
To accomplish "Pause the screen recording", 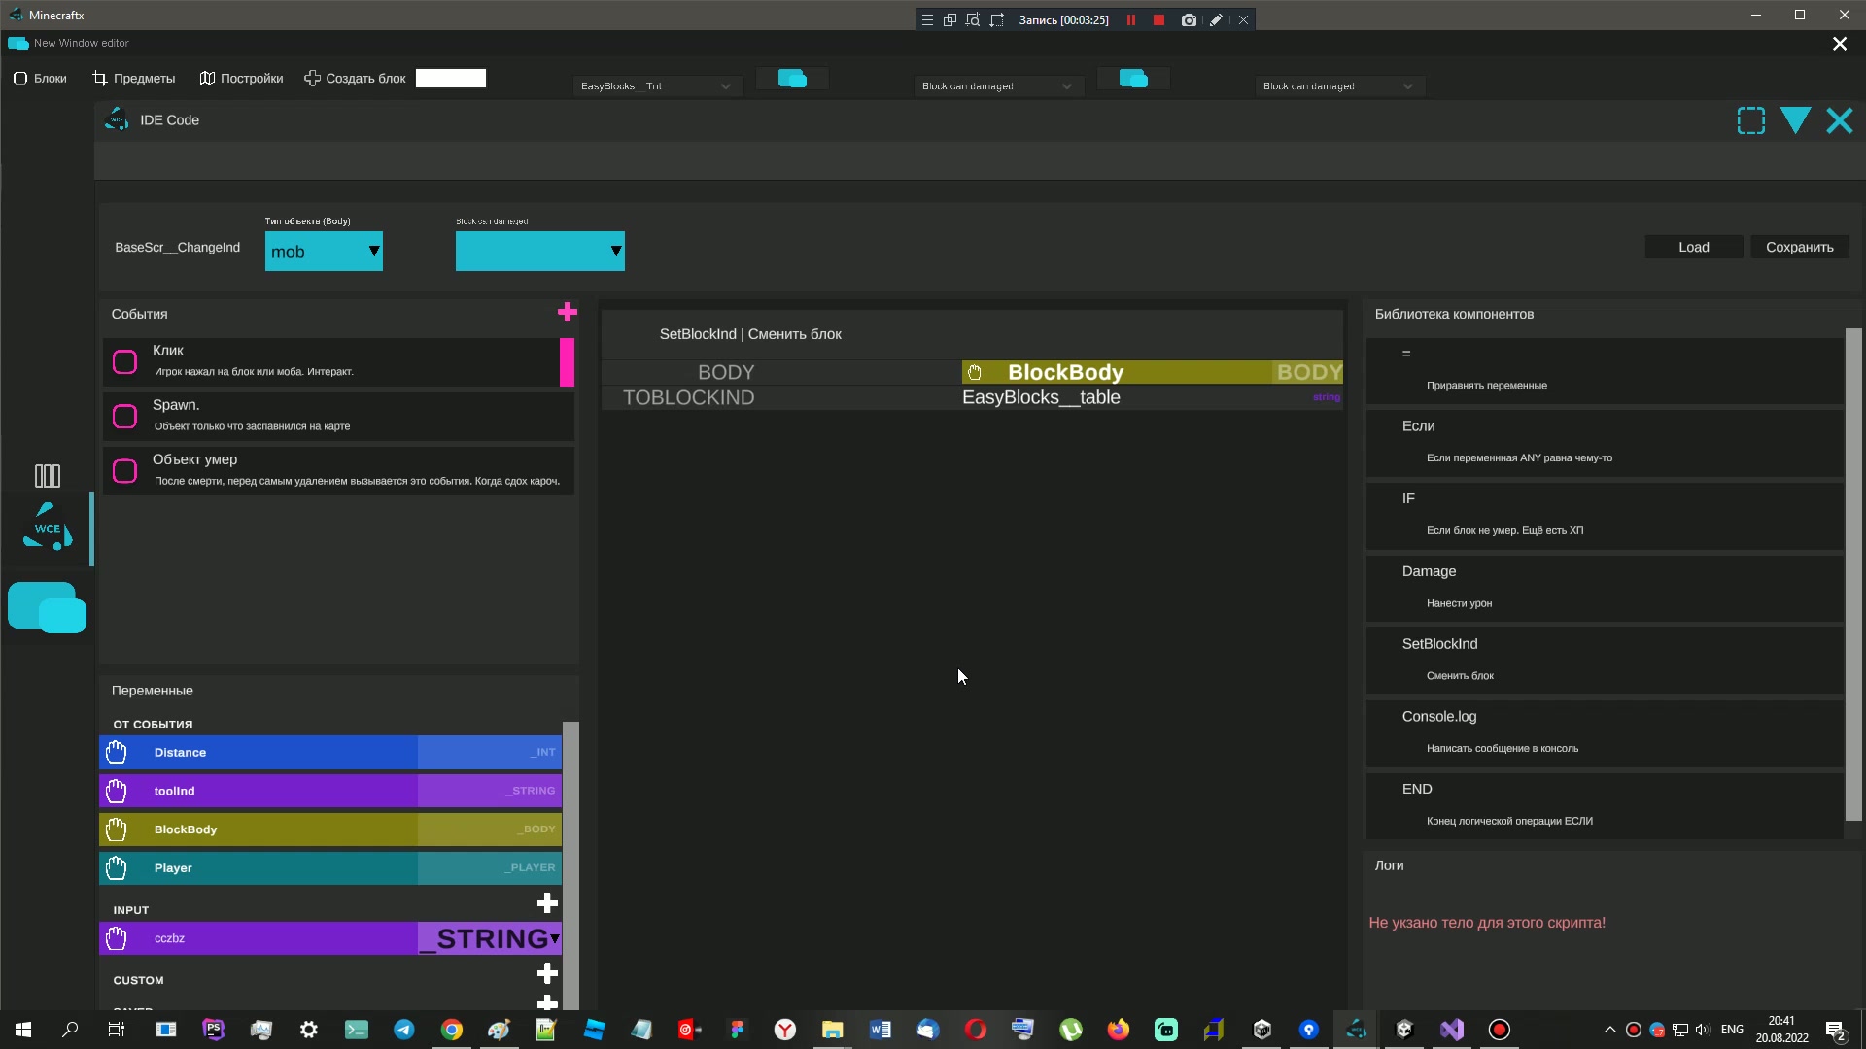I will [1131, 19].
